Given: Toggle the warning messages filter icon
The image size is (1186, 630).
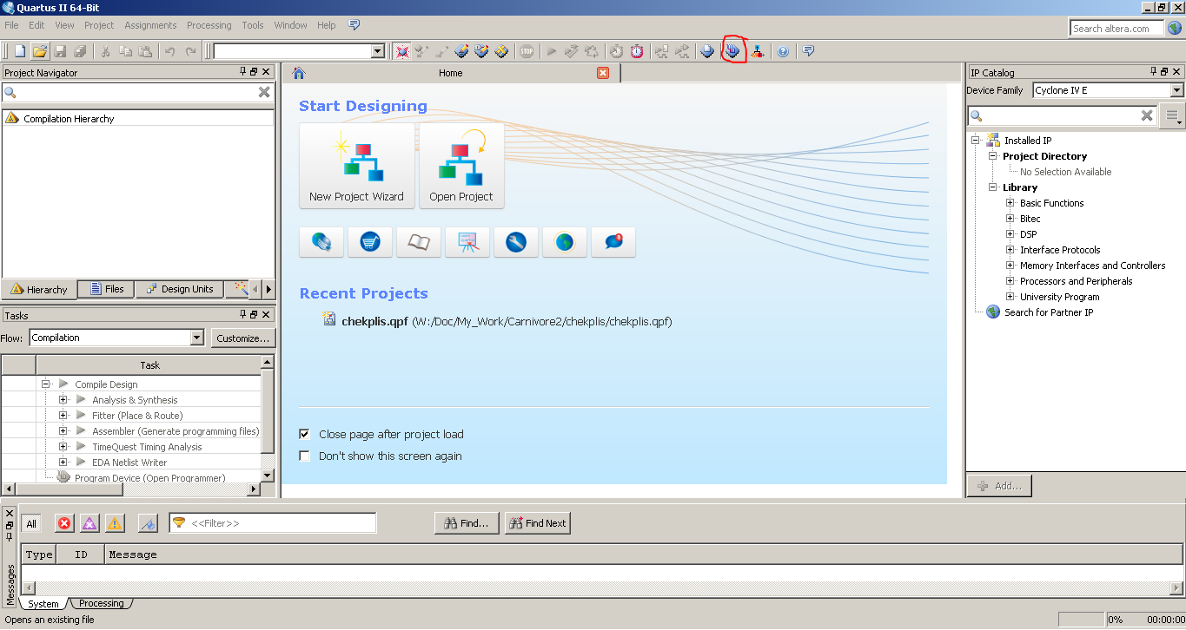Looking at the screenshot, I should tap(115, 523).
